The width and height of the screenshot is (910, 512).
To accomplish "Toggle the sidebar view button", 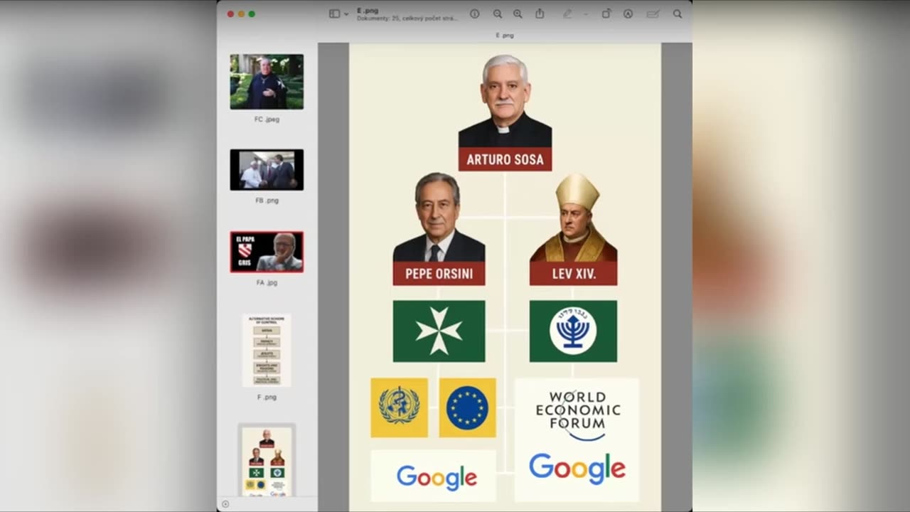I will click(334, 14).
